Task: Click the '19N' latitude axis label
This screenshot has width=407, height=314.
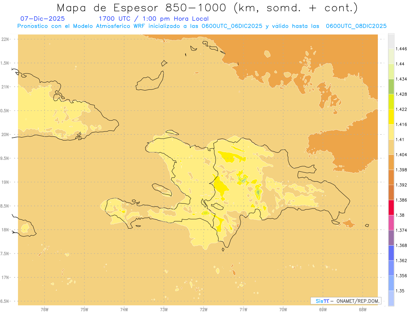Action: [5, 182]
